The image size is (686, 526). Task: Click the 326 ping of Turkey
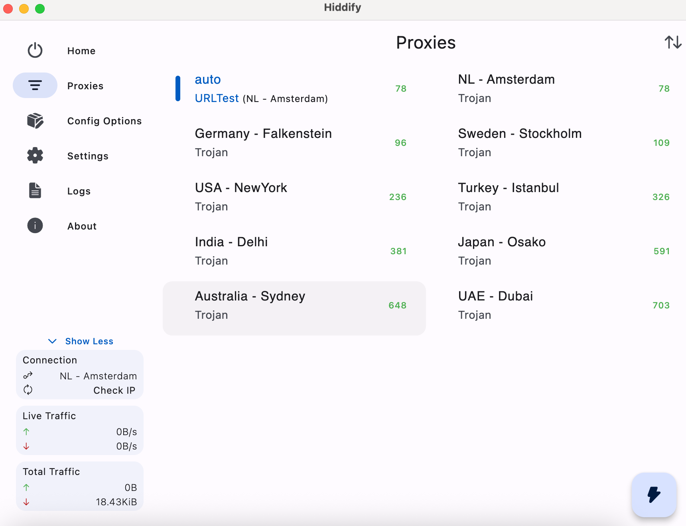[x=661, y=197]
